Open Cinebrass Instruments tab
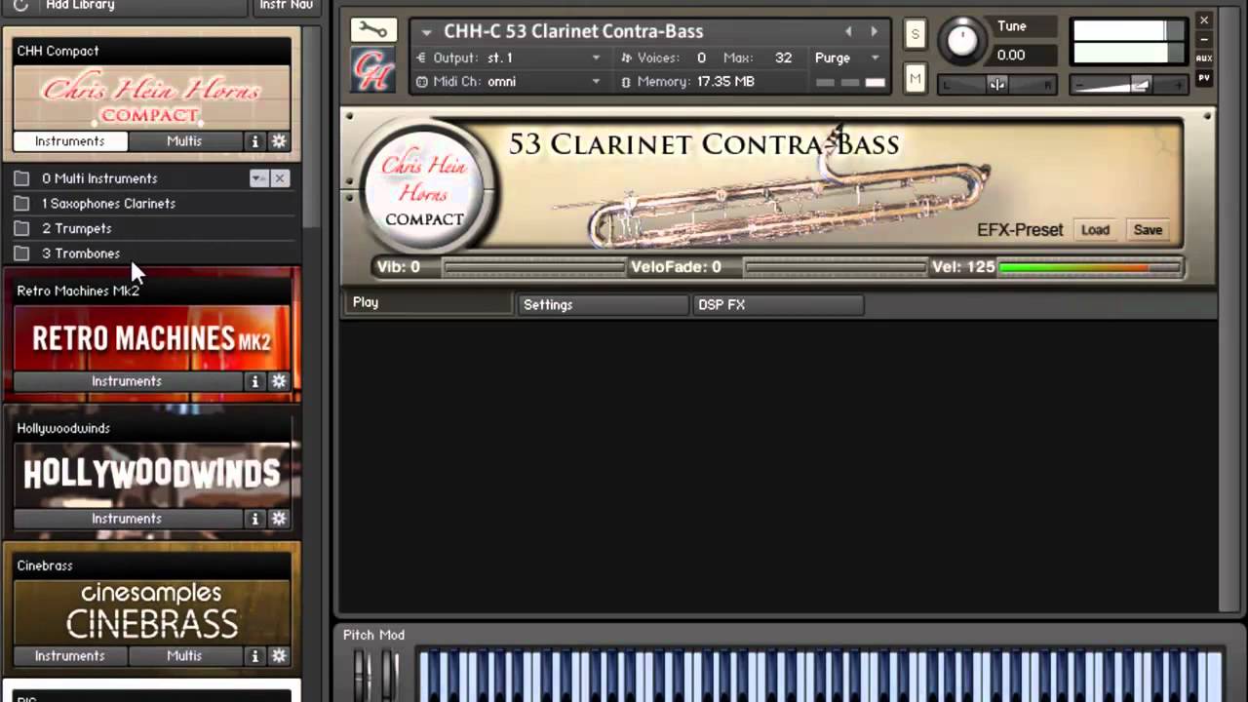The width and height of the screenshot is (1248, 702). [x=69, y=656]
